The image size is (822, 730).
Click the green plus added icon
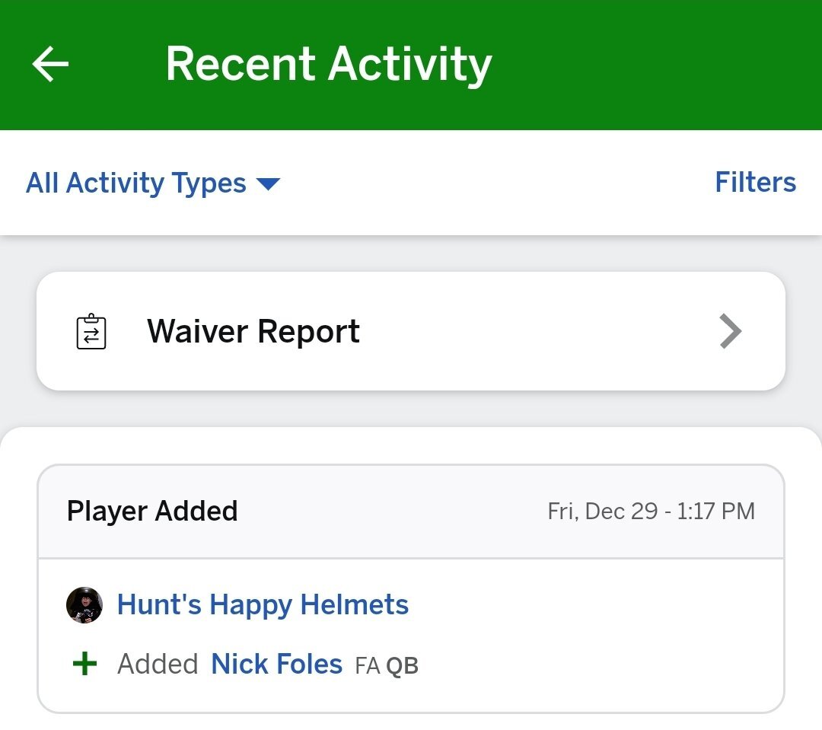84,664
